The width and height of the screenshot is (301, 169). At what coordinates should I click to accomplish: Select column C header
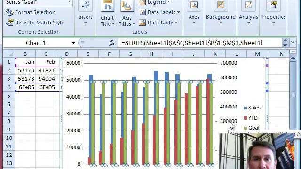[x=46, y=54]
